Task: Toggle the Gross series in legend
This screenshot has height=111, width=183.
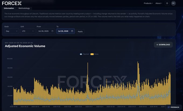Action: [x=94, y=54]
